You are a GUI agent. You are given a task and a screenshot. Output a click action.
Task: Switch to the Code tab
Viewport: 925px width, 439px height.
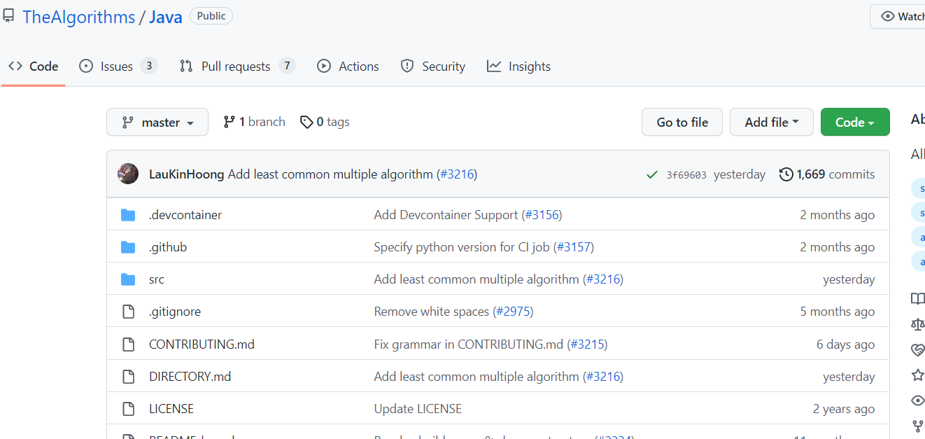point(34,67)
